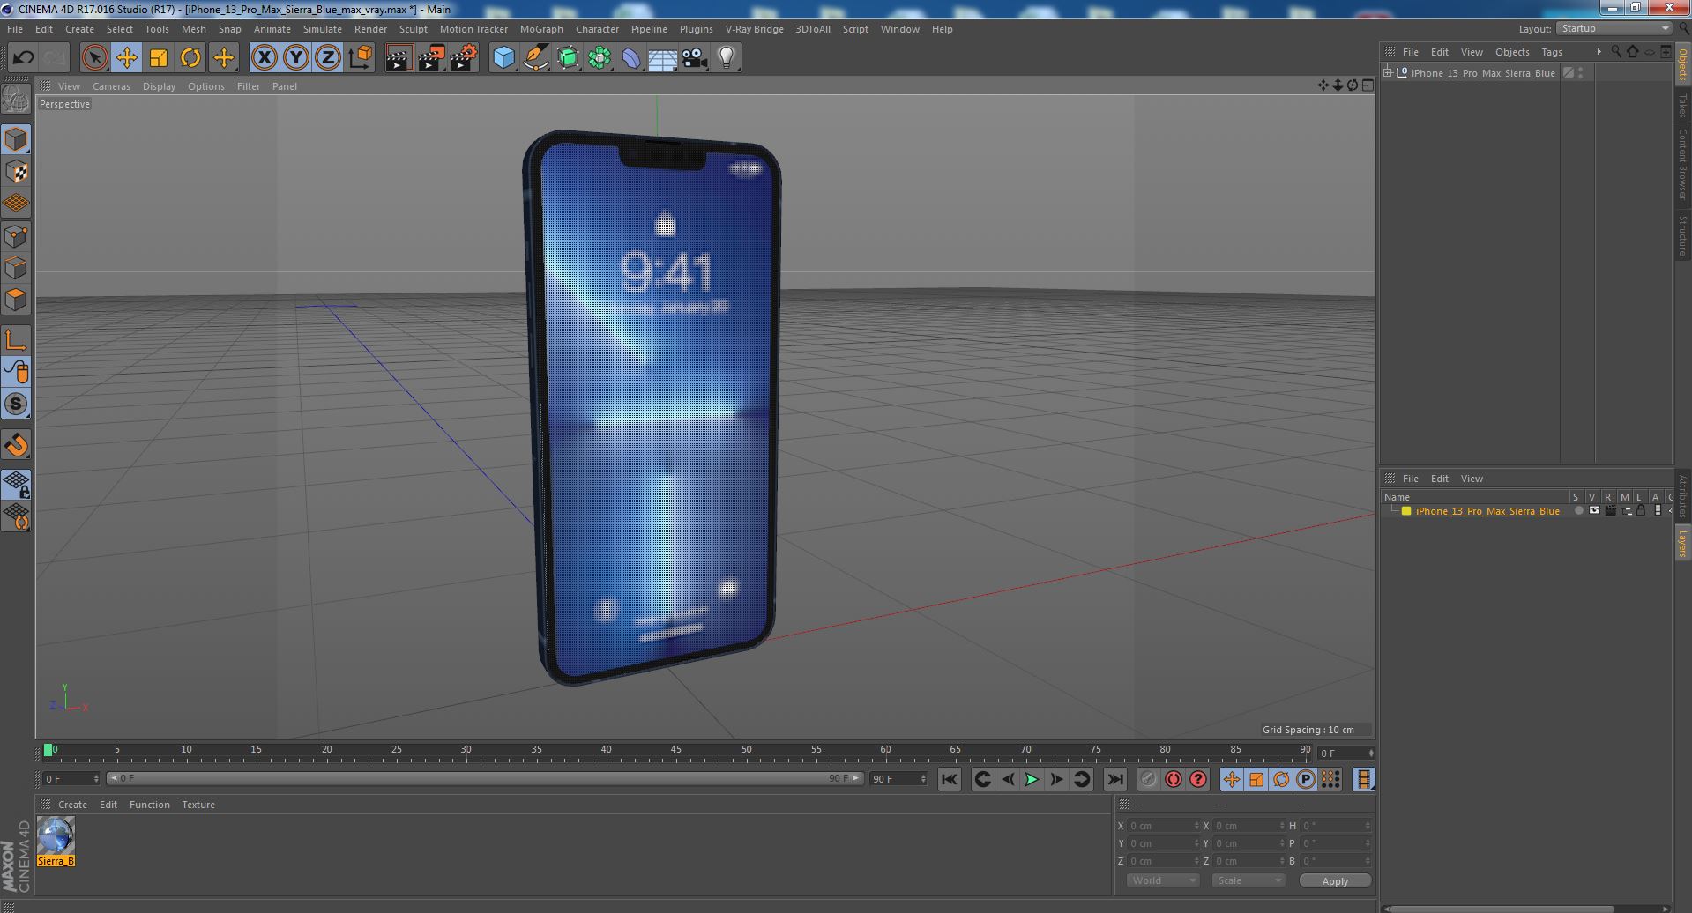Viewport: 1692px width, 913px height.
Task: Switch to Takes side tab
Action: [1683, 105]
